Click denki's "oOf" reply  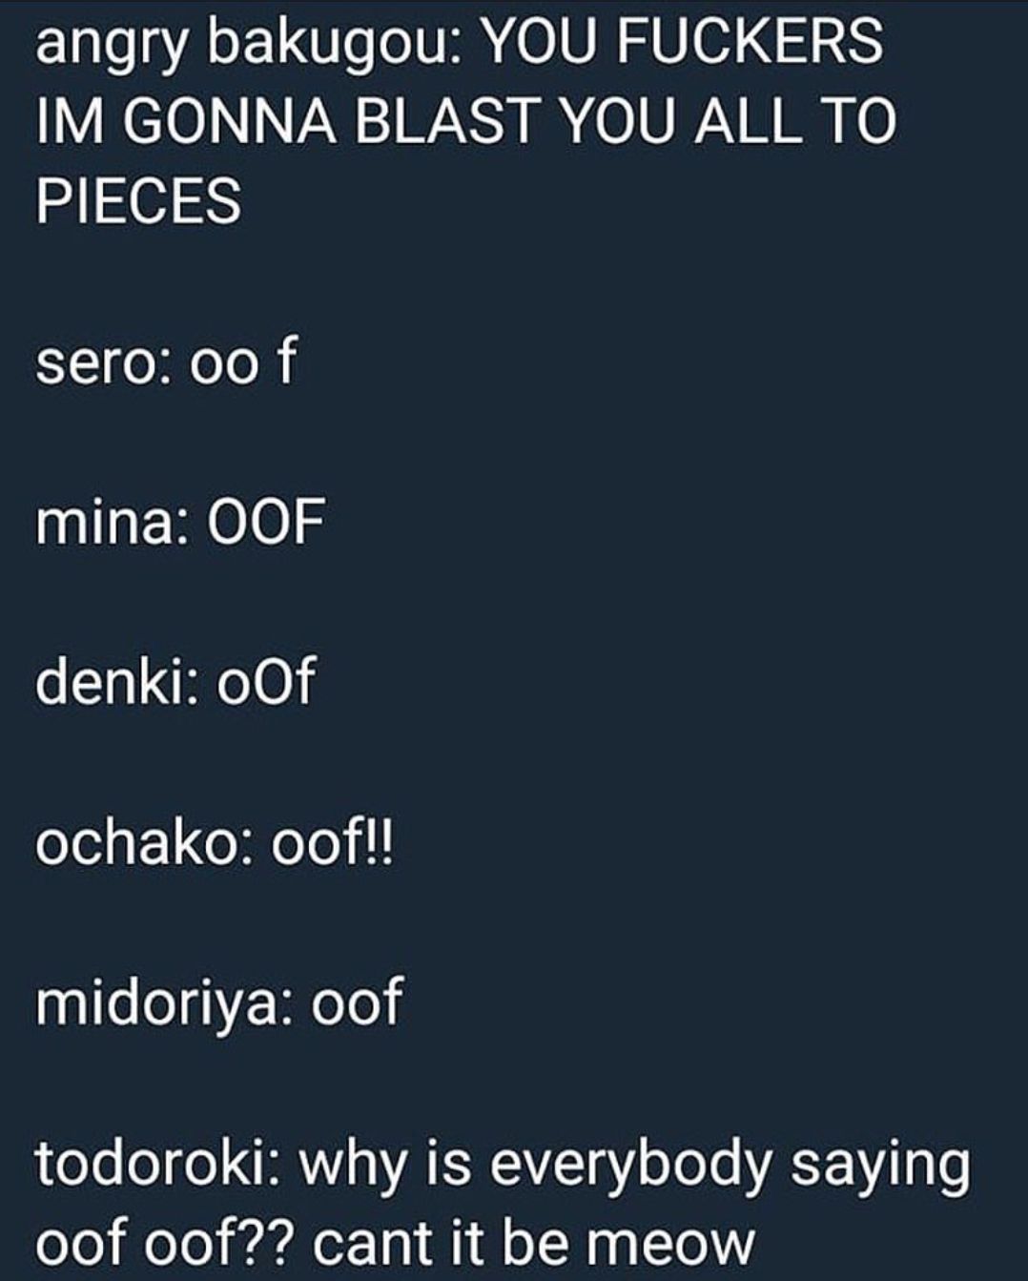266,682
